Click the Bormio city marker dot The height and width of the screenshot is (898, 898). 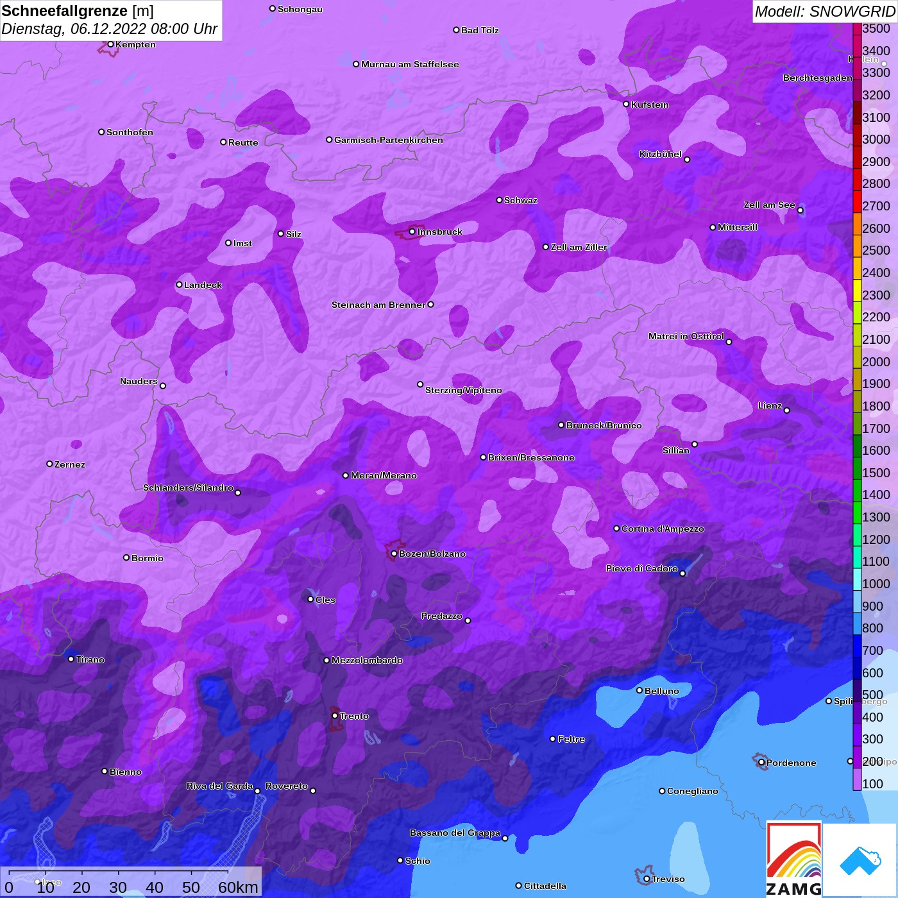pos(126,557)
